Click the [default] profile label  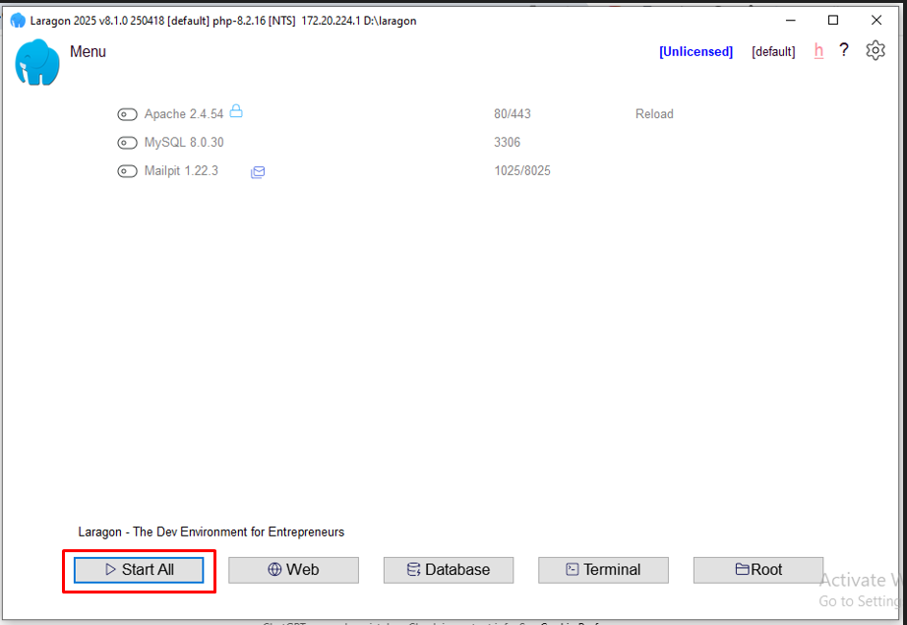coord(772,51)
